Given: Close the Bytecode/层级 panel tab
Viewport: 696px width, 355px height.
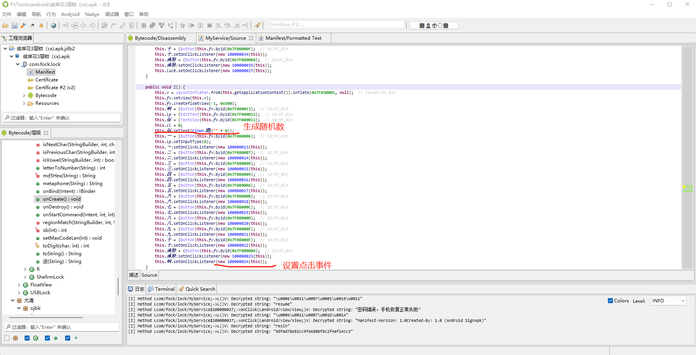Looking at the screenshot, I should pos(46,133).
